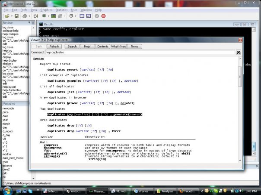
Task: Click the varlist link in duplicates report
Action: point(88,70)
